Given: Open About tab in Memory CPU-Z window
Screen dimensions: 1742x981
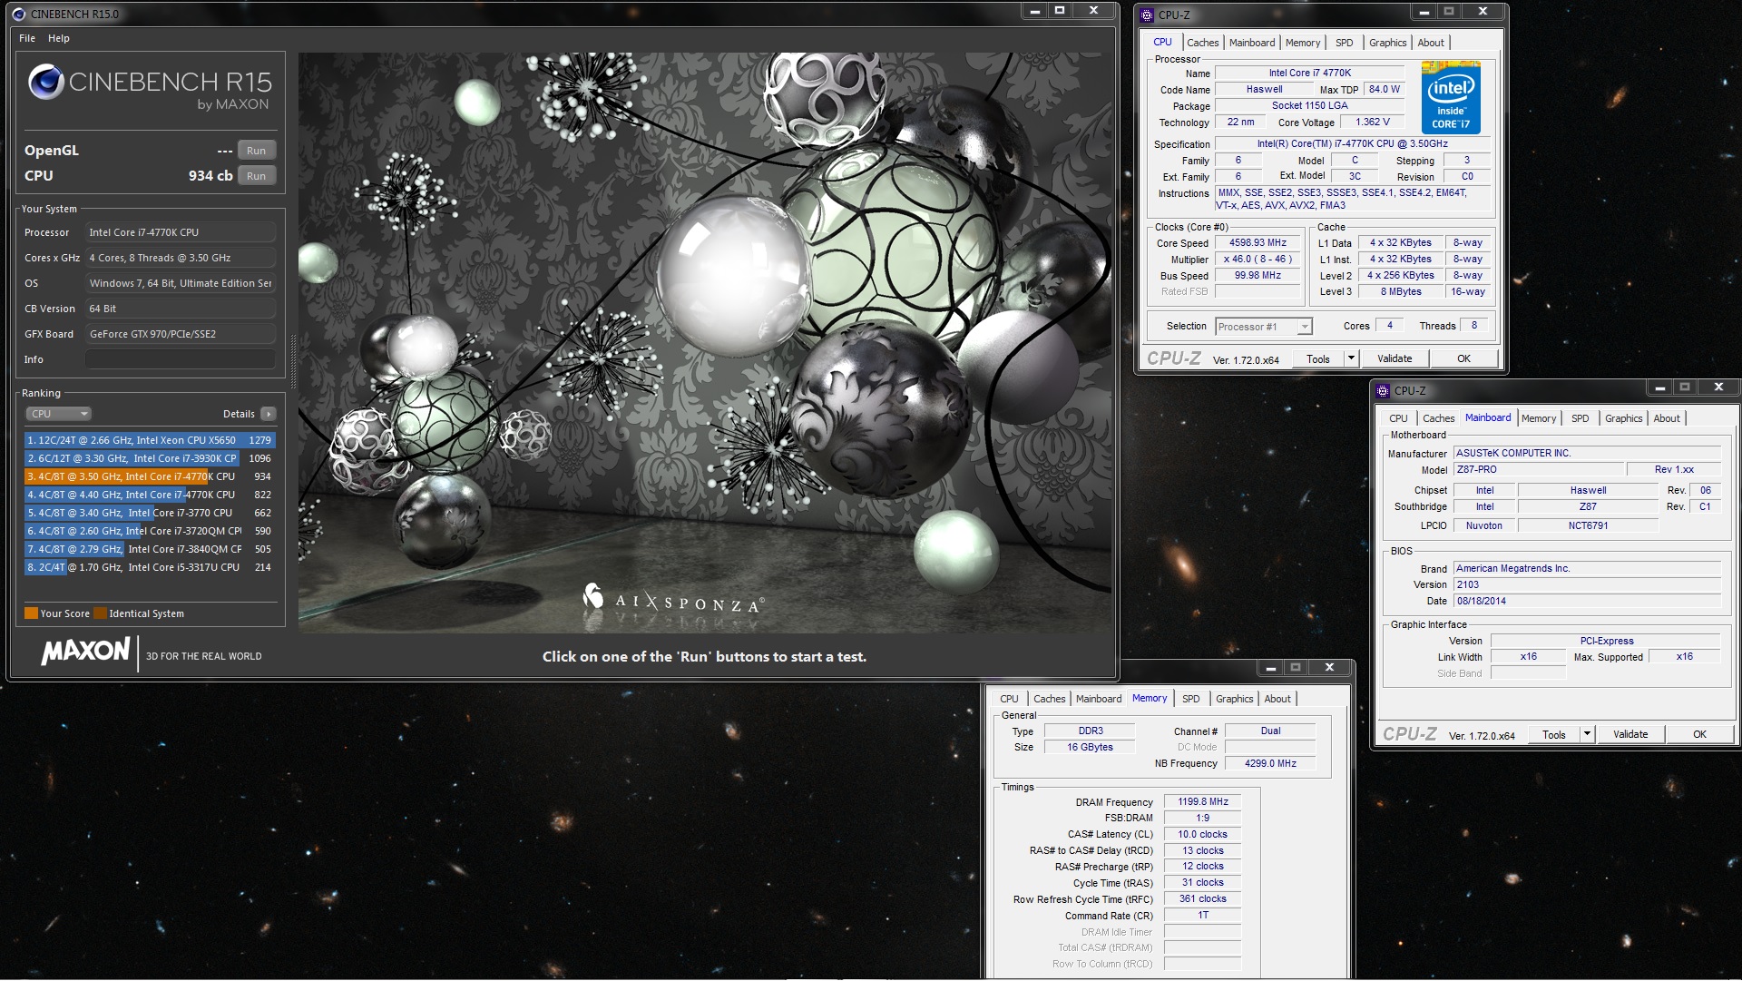Looking at the screenshot, I should (x=1277, y=699).
